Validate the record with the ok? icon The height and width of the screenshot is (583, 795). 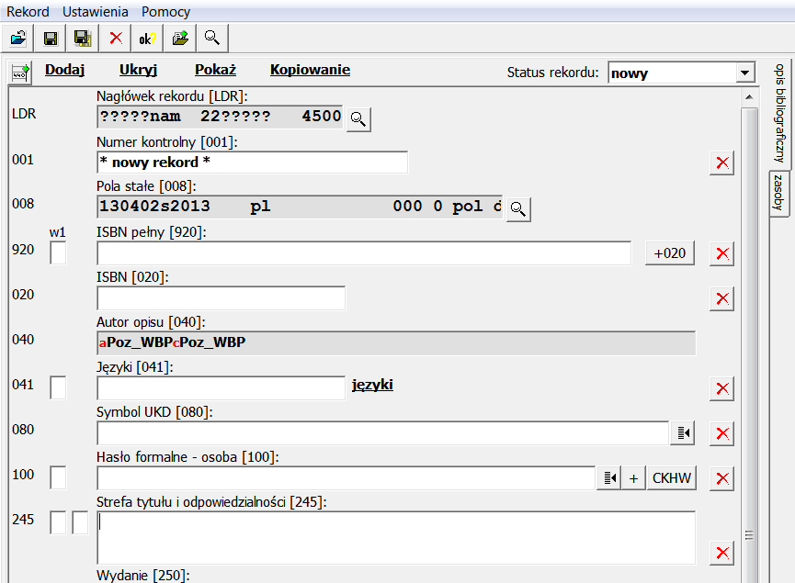pos(148,38)
